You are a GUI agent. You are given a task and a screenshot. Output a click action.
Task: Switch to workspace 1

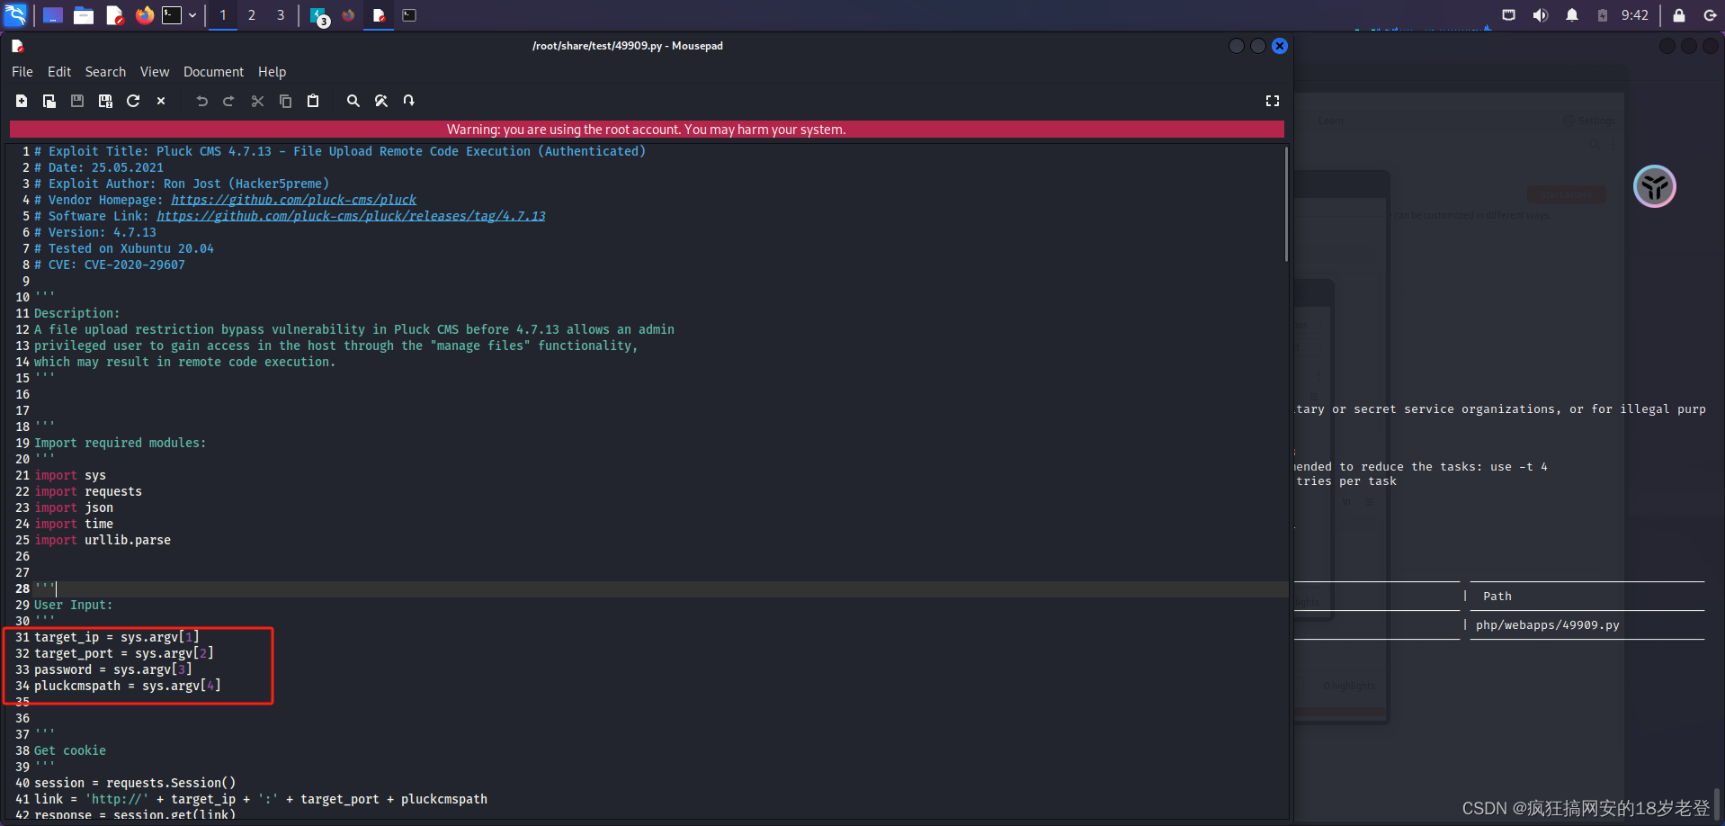pyautogui.click(x=223, y=15)
